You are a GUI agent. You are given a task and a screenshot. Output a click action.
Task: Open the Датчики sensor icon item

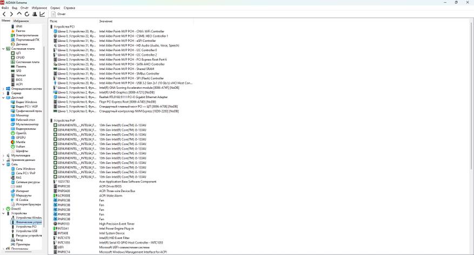12,44
